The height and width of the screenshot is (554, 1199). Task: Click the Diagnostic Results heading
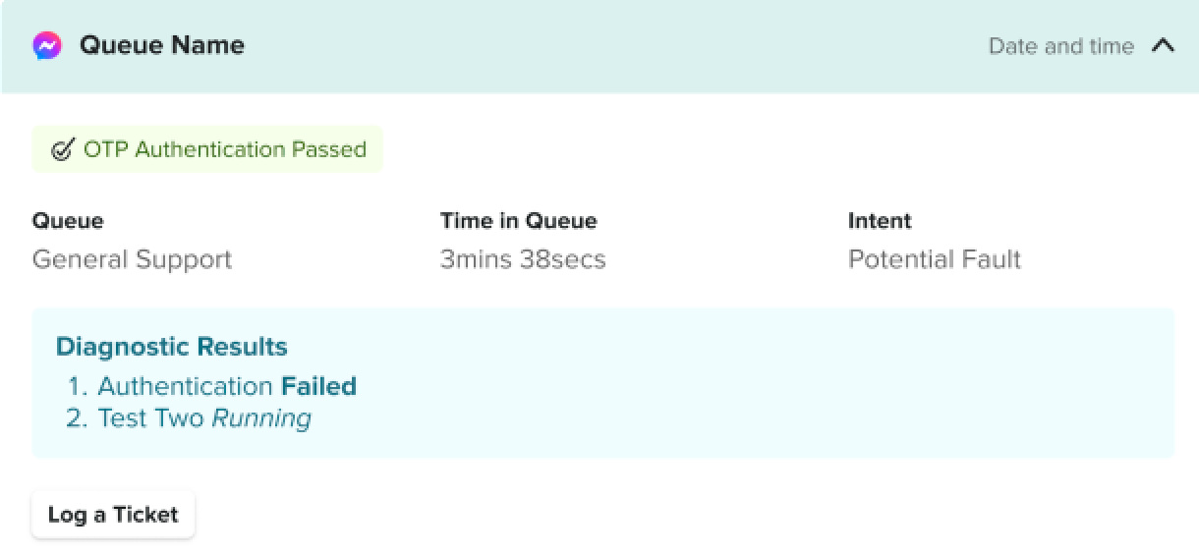point(172,347)
